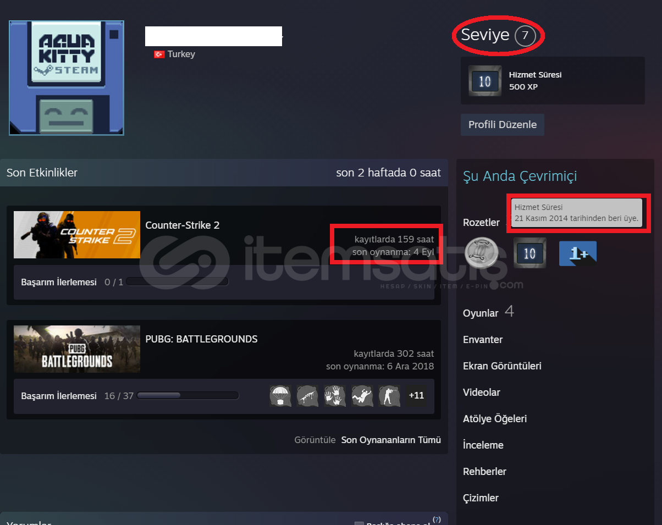Click the '16 / 37' achievement count
Viewport: 662px width, 525px height.
119,396
